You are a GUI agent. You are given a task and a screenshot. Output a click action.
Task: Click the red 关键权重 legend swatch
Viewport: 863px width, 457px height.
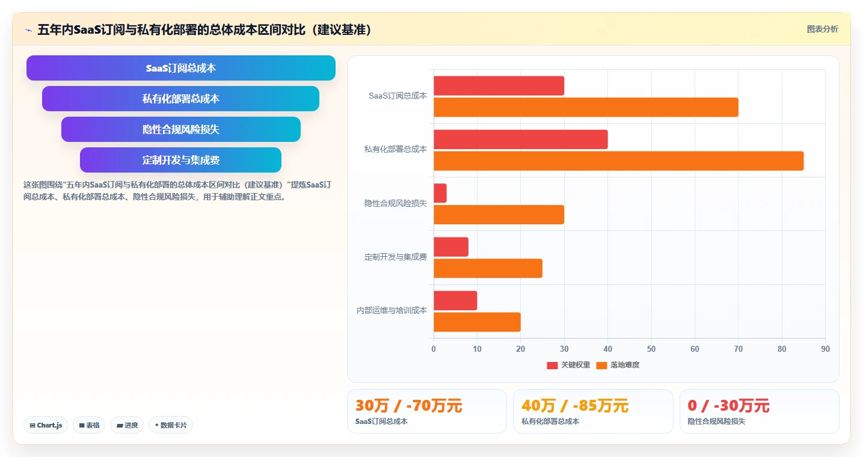552,365
